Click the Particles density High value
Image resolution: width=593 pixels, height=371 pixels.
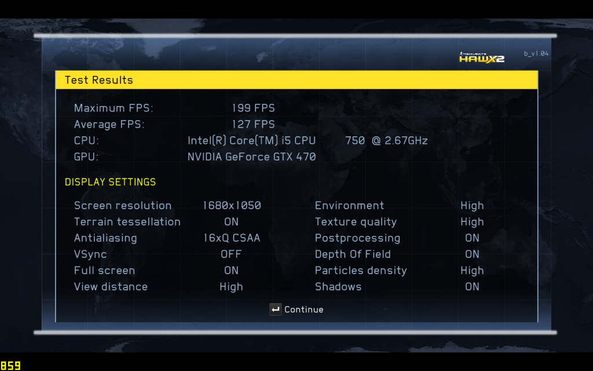click(x=472, y=271)
